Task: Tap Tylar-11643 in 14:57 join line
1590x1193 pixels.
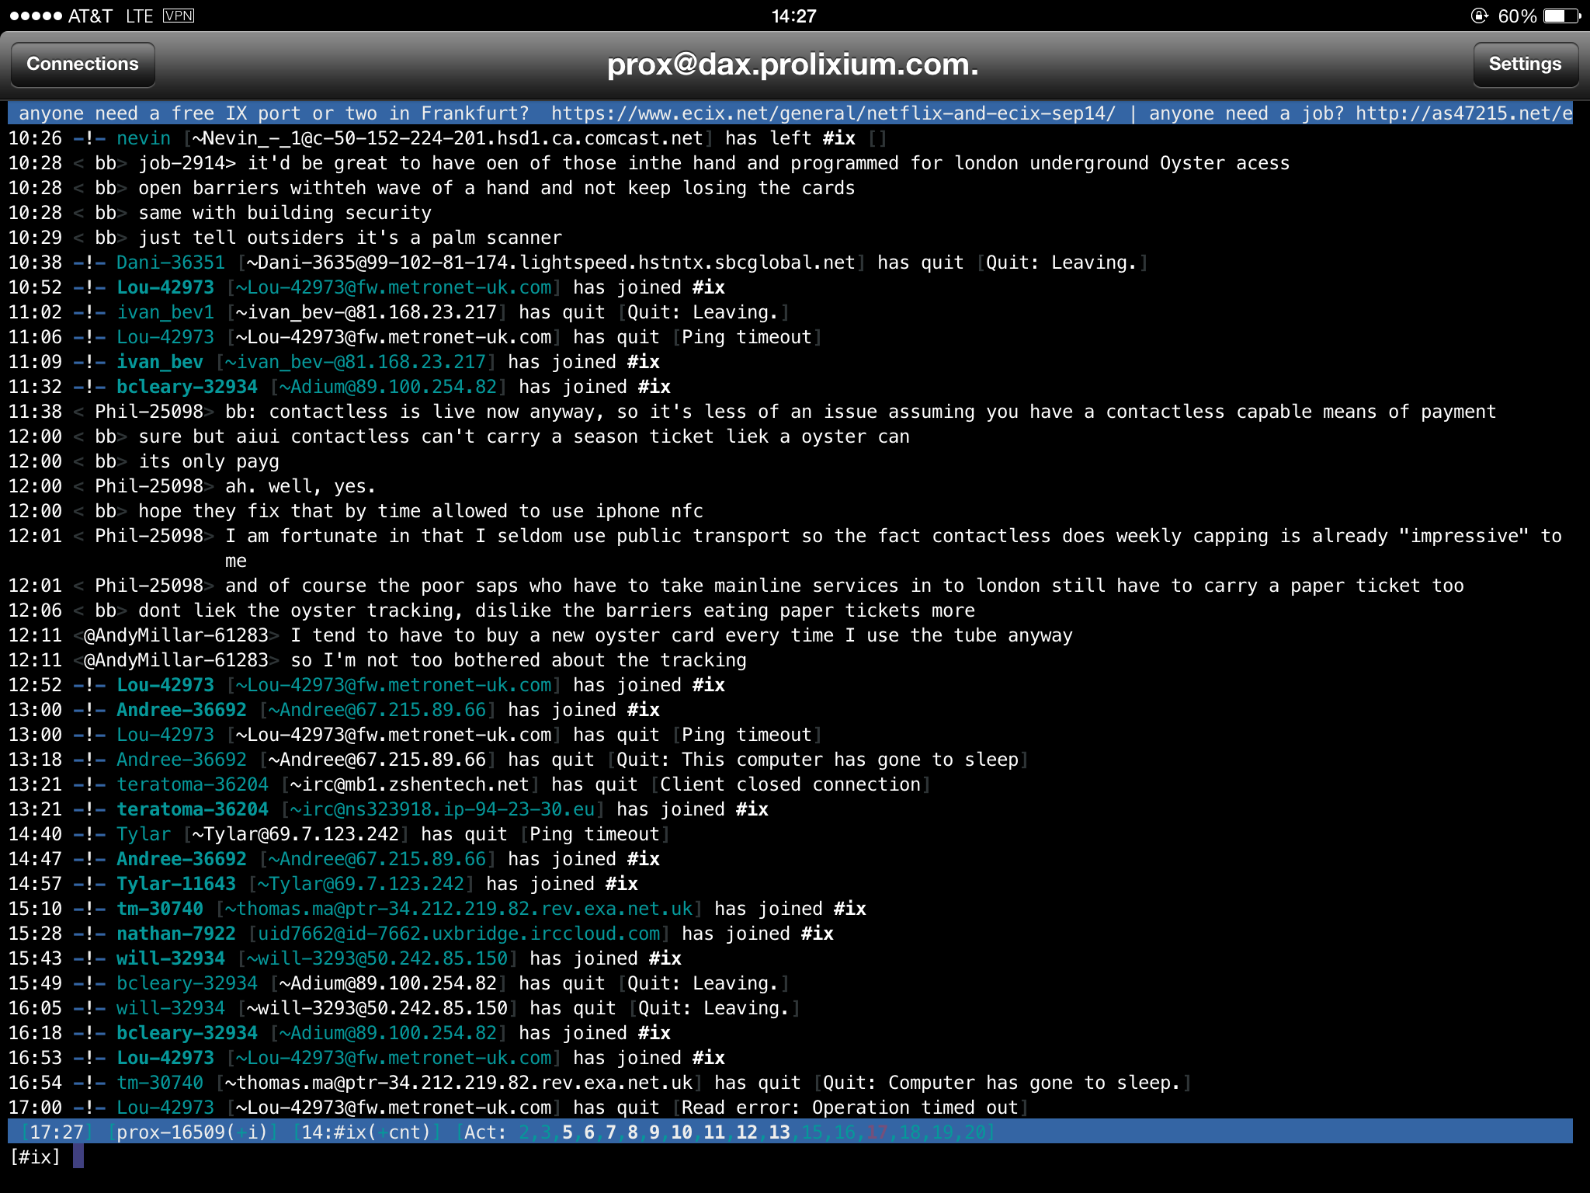Action: pyautogui.click(x=176, y=884)
